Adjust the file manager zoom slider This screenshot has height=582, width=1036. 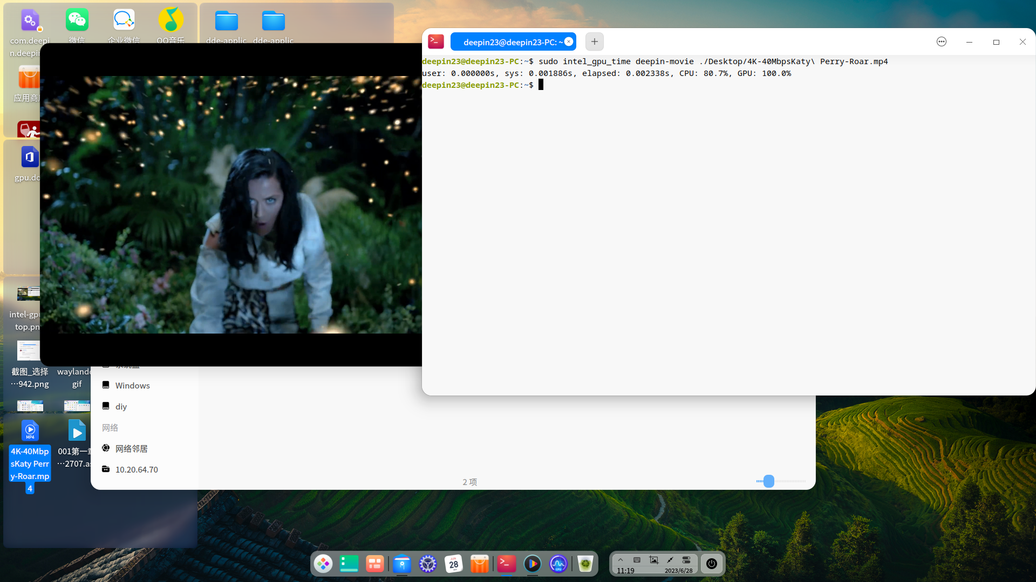coord(768,481)
